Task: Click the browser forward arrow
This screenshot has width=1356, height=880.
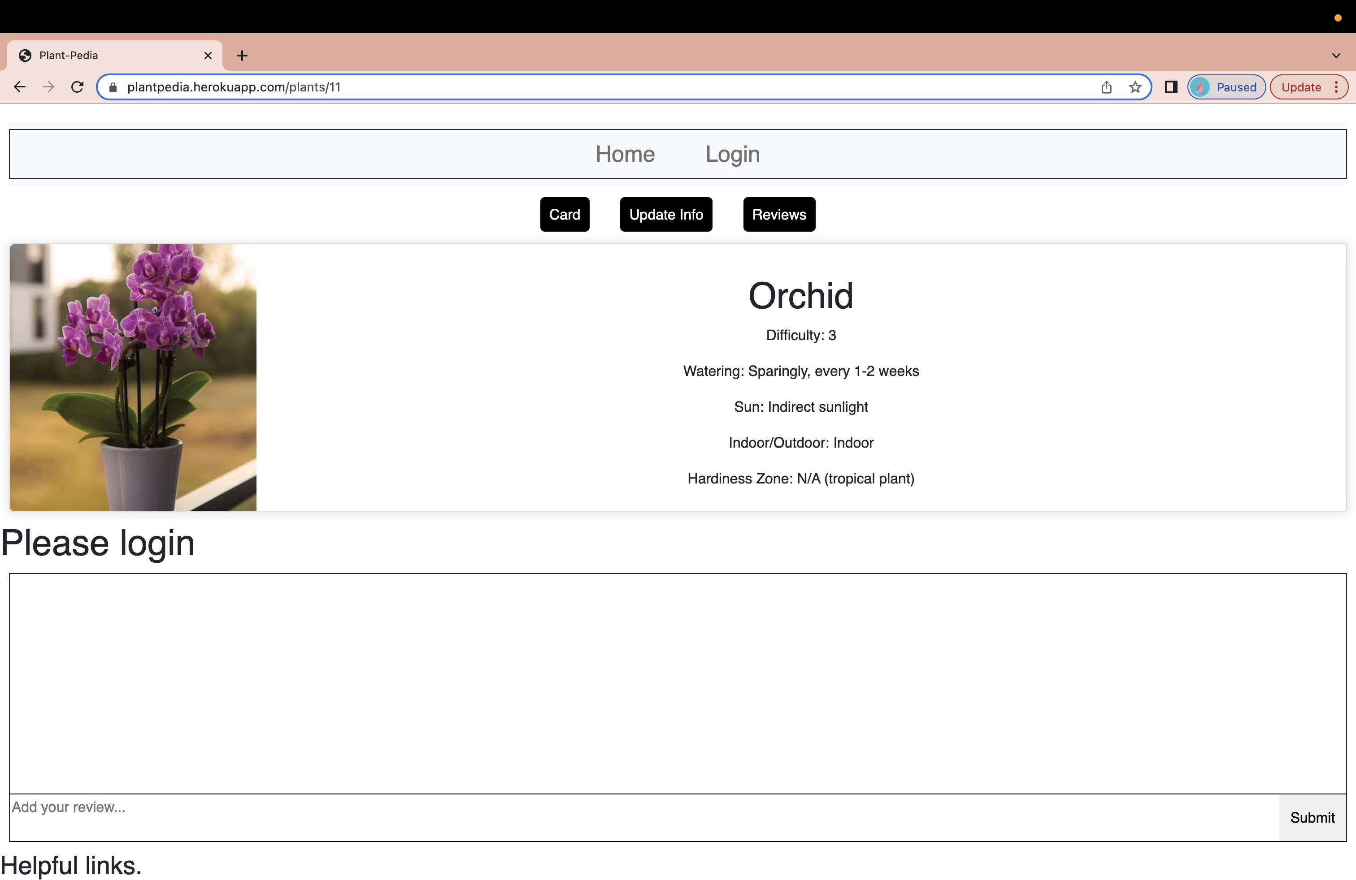Action: pyautogui.click(x=49, y=87)
